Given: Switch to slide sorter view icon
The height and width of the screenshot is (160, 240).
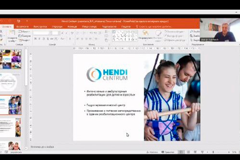Looking at the screenshot, I should pyautogui.click(x=188, y=152).
